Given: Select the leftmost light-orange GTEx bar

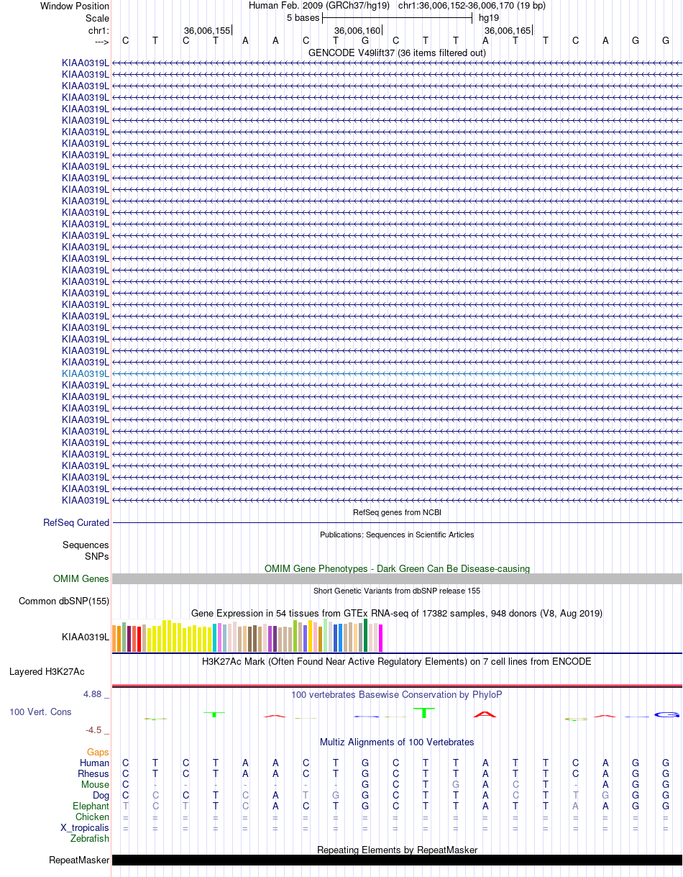Looking at the screenshot, I should click(114, 639).
